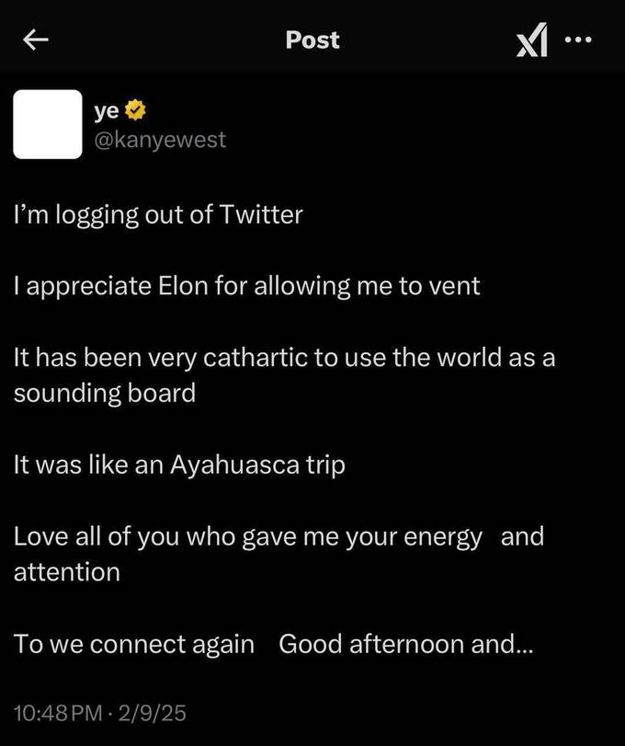The width and height of the screenshot is (625, 746).
Task: Click the display name 'ye'
Action: [105, 111]
